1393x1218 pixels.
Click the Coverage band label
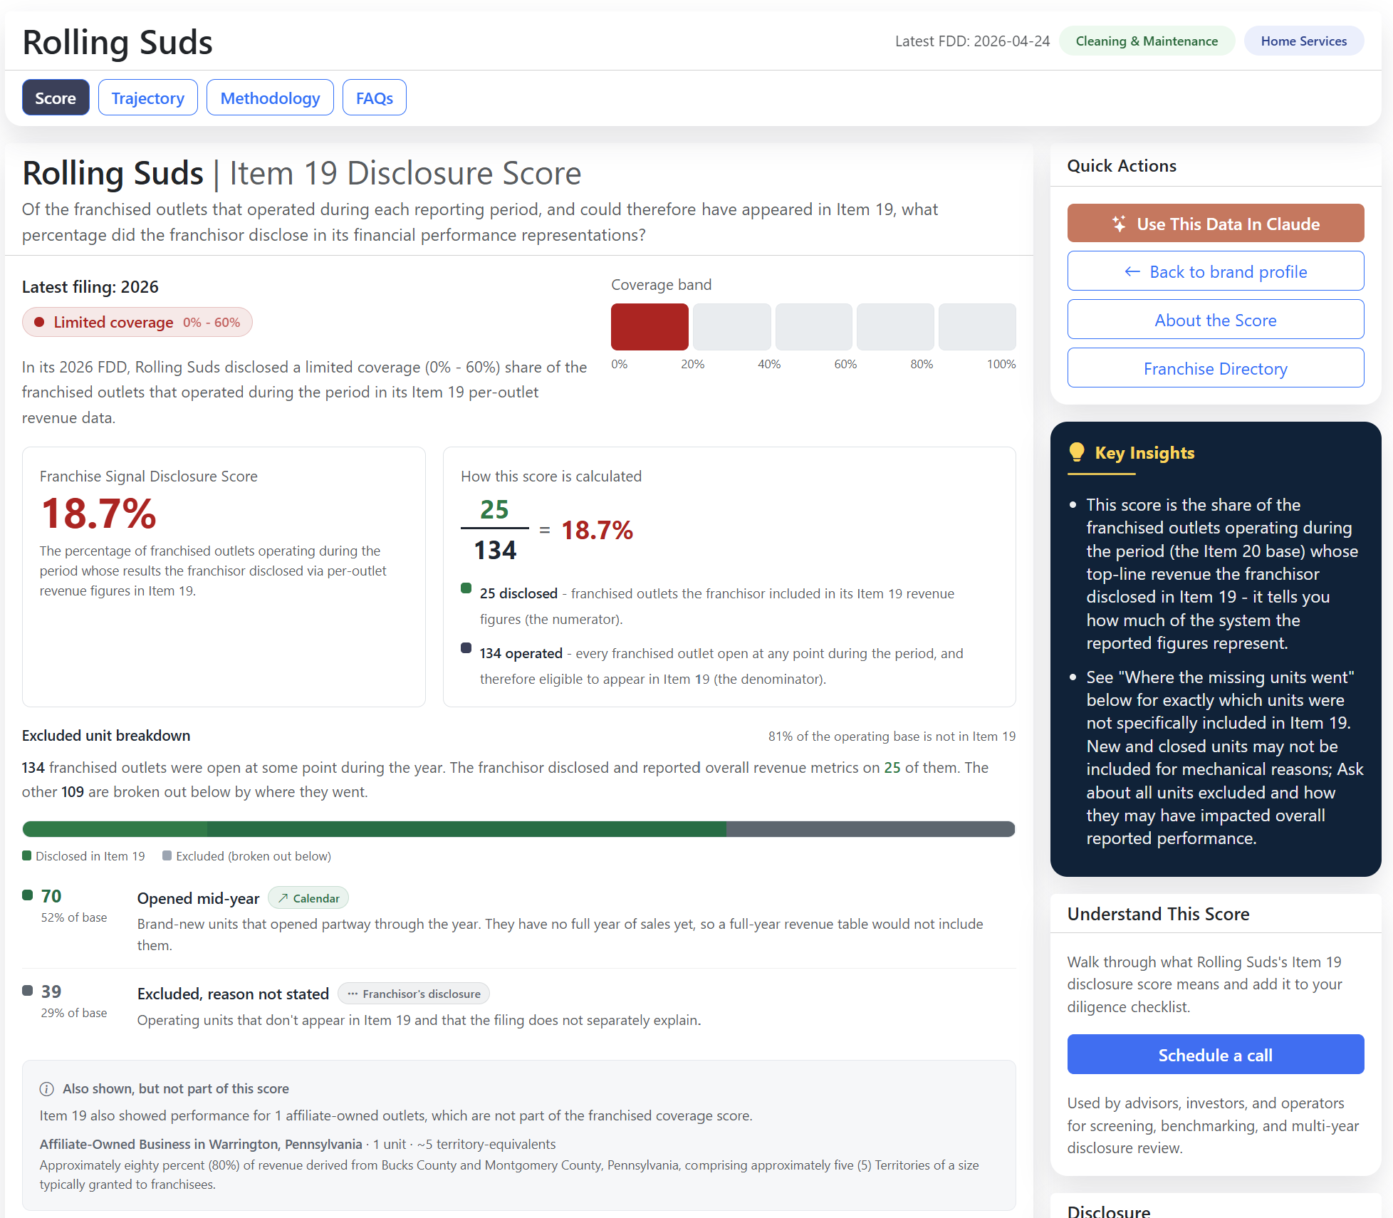(661, 284)
